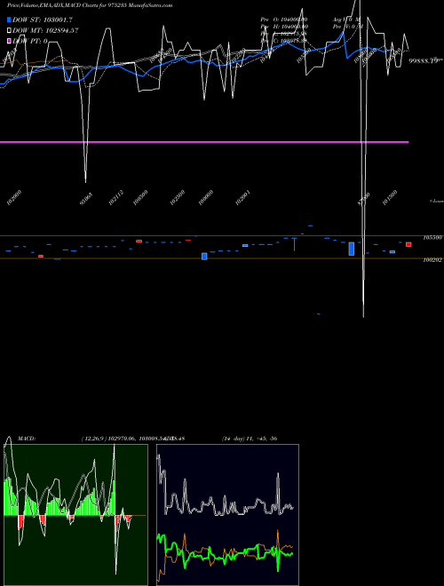Click the 102001 low value label
444x586 pixels.
242,198
